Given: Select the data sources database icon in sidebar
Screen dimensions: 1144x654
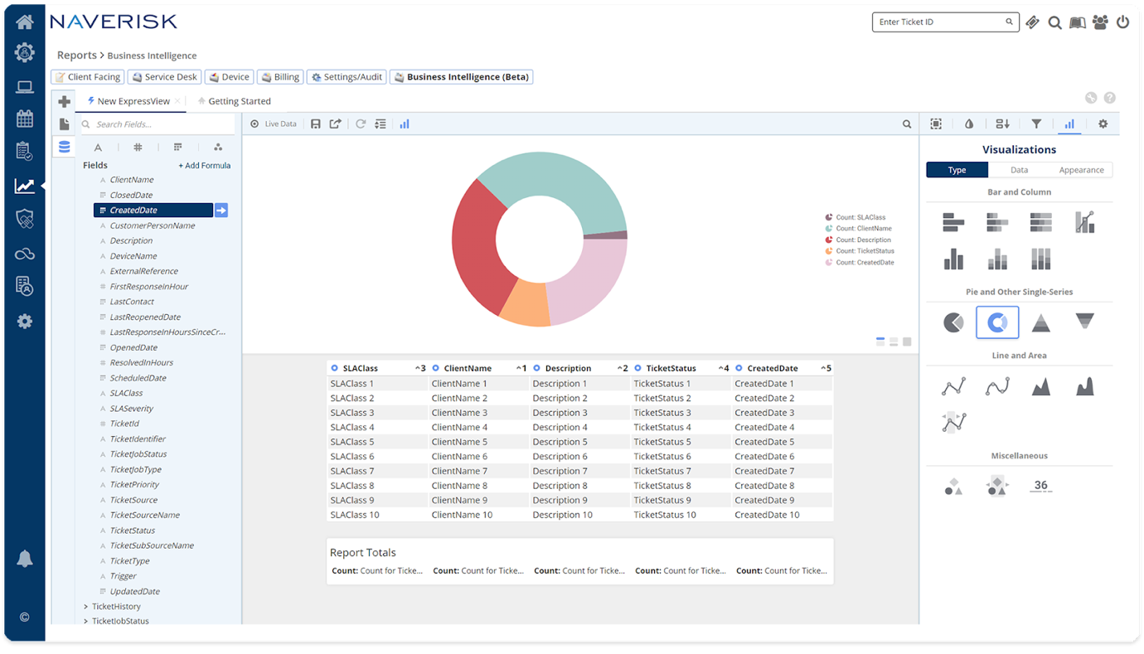Looking at the screenshot, I should click(x=64, y=147).
